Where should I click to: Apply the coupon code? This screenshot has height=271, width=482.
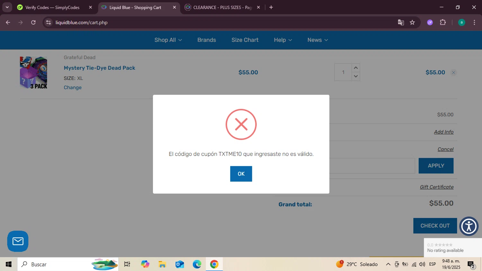(x=436, y=166)
